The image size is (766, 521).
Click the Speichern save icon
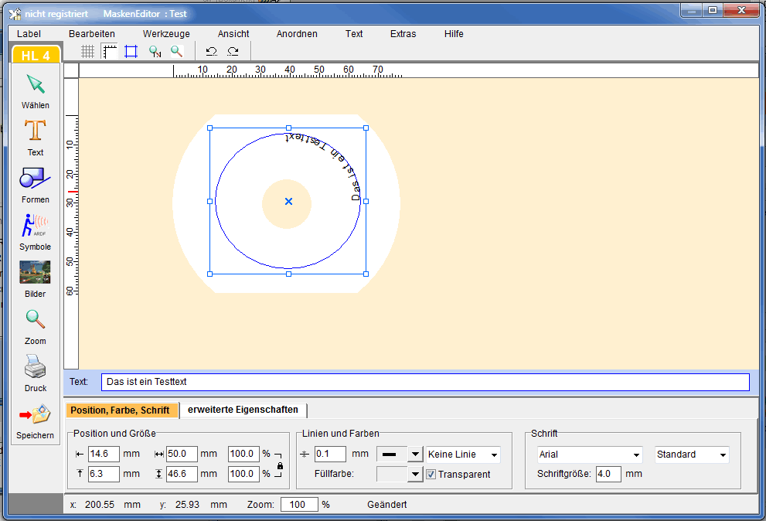coord(36,414)
